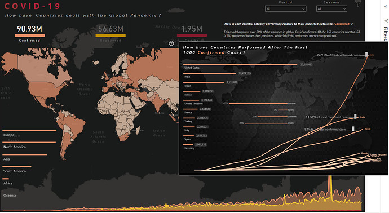Click the highlighted (Confirmed) text in question

(342, 24)
